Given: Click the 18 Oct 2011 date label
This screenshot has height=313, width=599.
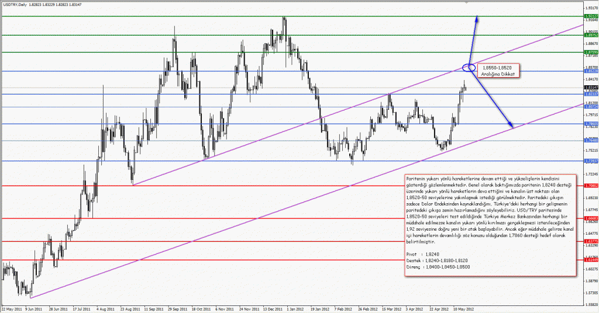Looking at the screenshot, I should (x=200, y=309).
